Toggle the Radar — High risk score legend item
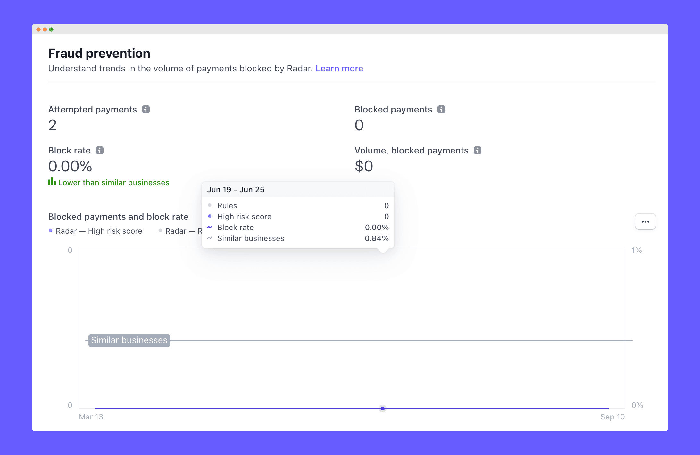700x455 pixels. [95, 231]
